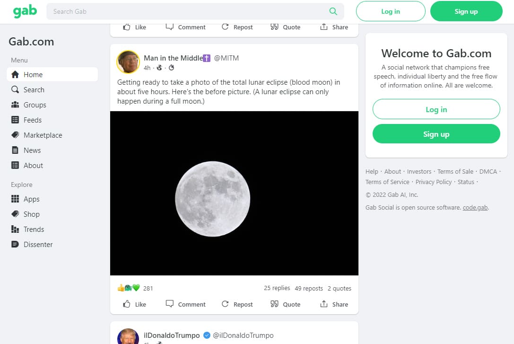Select the Quote icon on the eclipse post

pyautogui.click(x=274, y=304)
